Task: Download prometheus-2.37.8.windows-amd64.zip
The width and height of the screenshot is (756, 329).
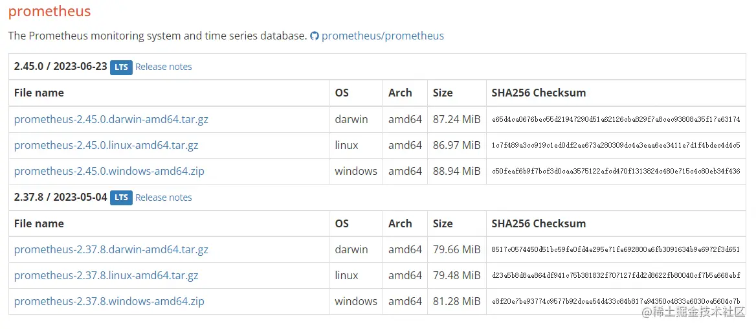Action: (109, 301)
